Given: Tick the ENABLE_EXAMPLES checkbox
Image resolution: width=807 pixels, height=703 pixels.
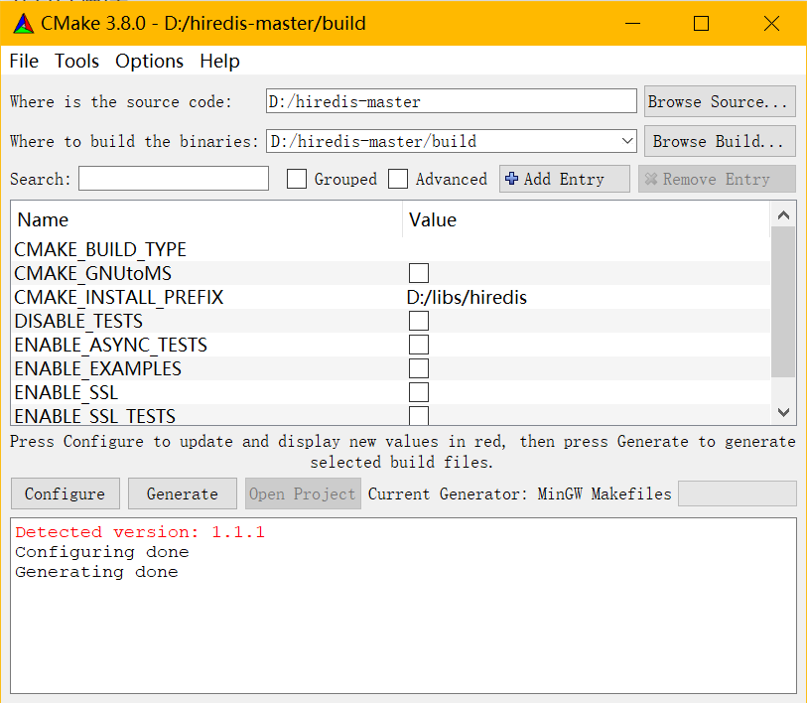Looking at the screenshot, I should pyautogui.click(x=419, y=368).
